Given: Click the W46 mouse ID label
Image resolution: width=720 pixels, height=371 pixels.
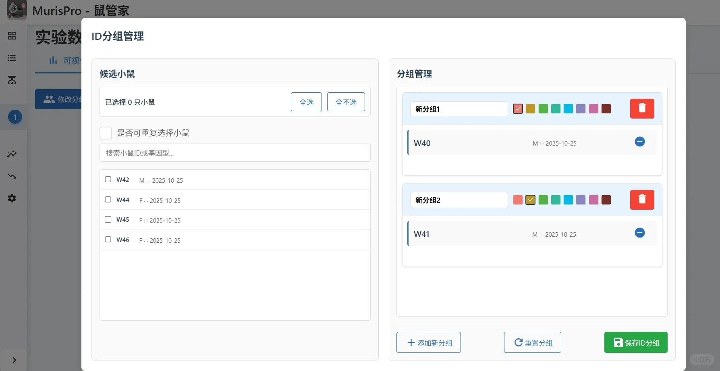Looking at the screenshot, I should [x=123, y=240].
